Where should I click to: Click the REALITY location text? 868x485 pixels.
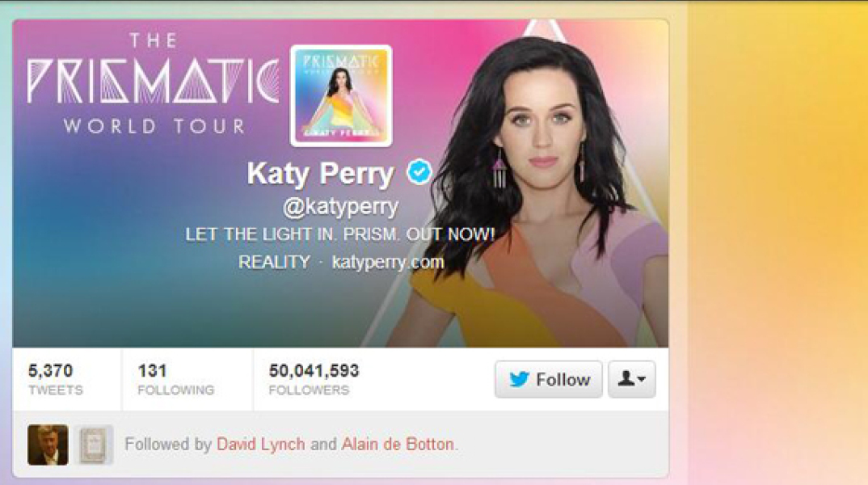tap(274, 262)
